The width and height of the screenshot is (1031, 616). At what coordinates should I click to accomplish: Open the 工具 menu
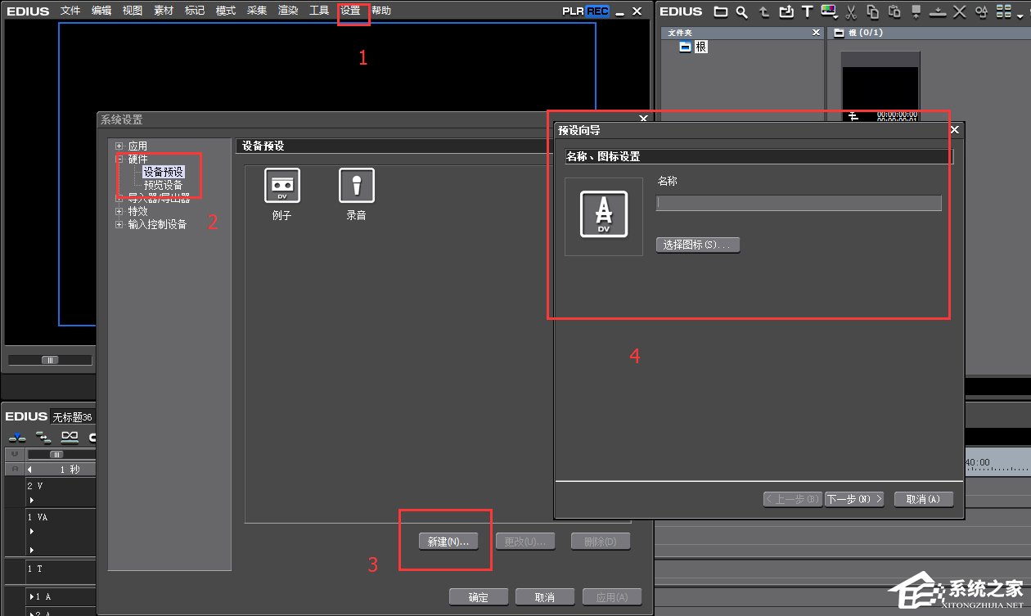click(x=319, y=11)
